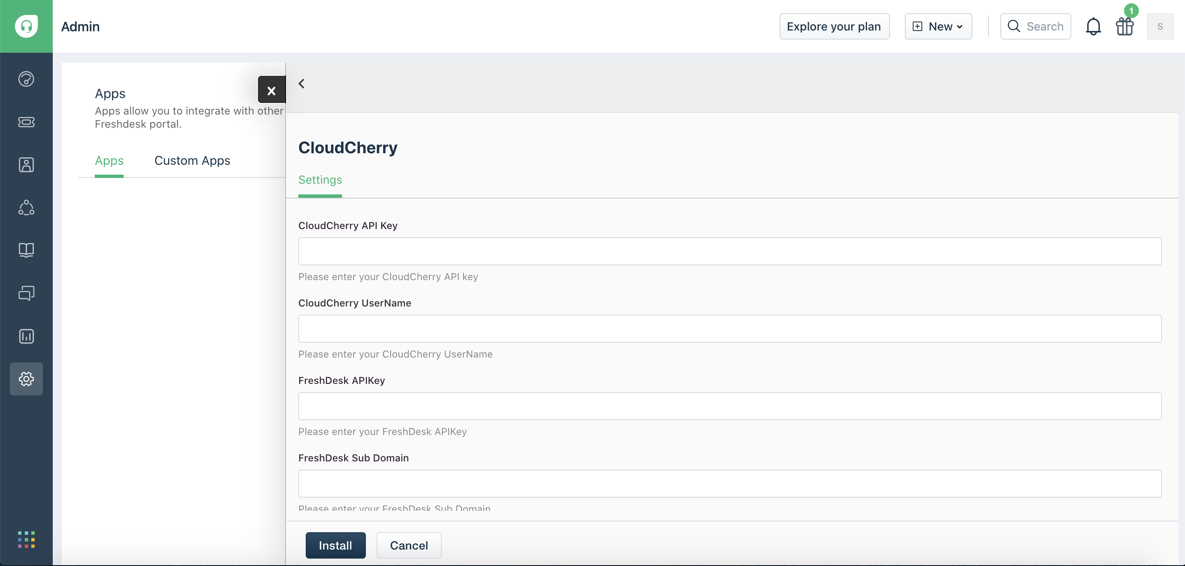The height and width of the screenshot is (566, 1185).
Task: Click the 'CloudCherry UserName' label
Action: point(355,304)
